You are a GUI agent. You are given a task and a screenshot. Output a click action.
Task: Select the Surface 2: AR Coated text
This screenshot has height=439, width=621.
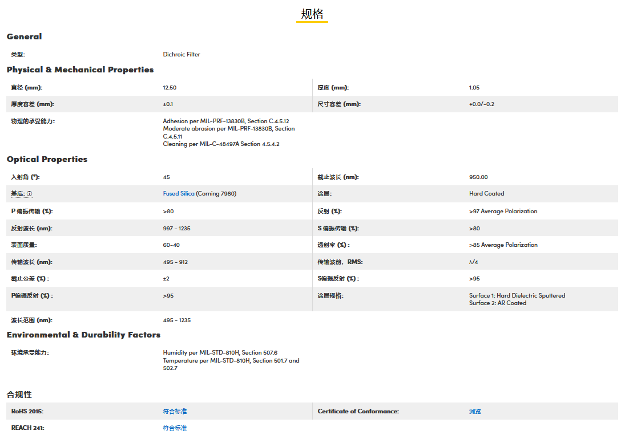click(497, 303)
